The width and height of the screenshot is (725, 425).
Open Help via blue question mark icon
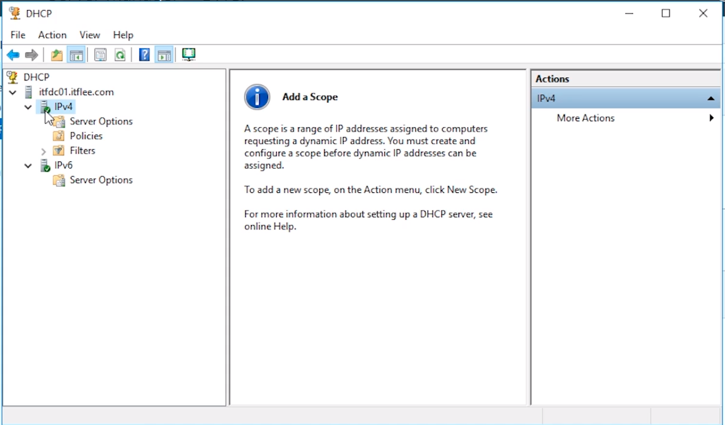coord(144,55)
